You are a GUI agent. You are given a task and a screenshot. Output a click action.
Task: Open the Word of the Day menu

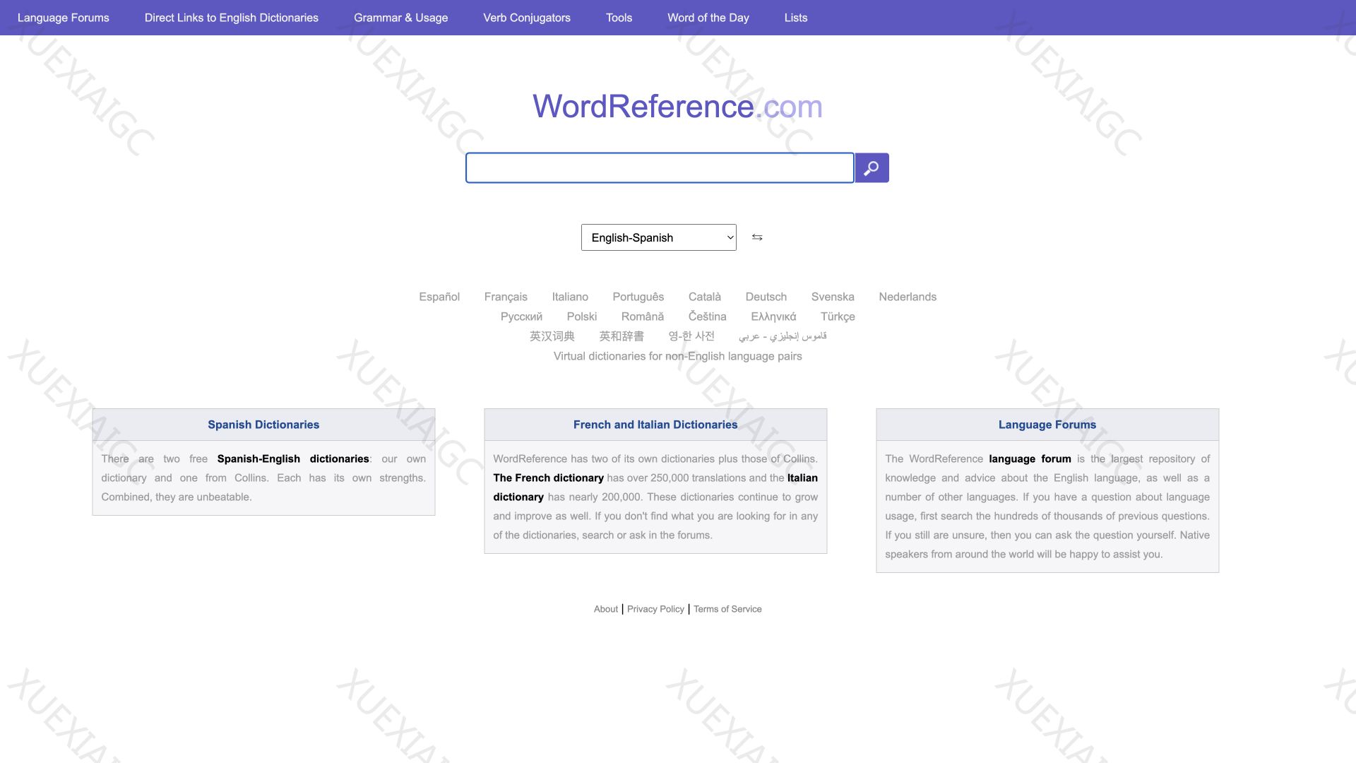point(708,18)
